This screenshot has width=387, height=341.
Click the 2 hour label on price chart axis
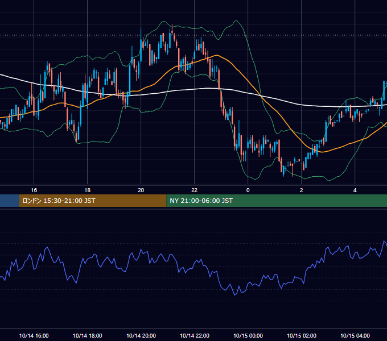302,190
